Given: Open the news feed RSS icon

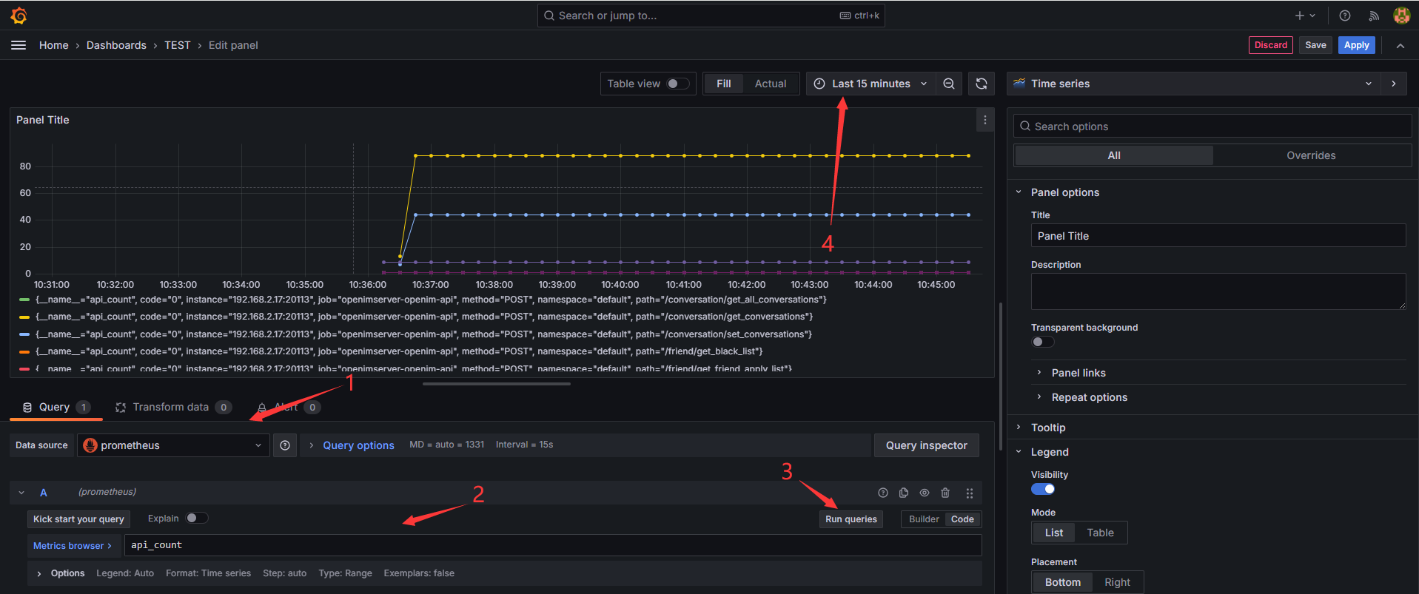Looking at the screenshot, I should click(1374, 16).
